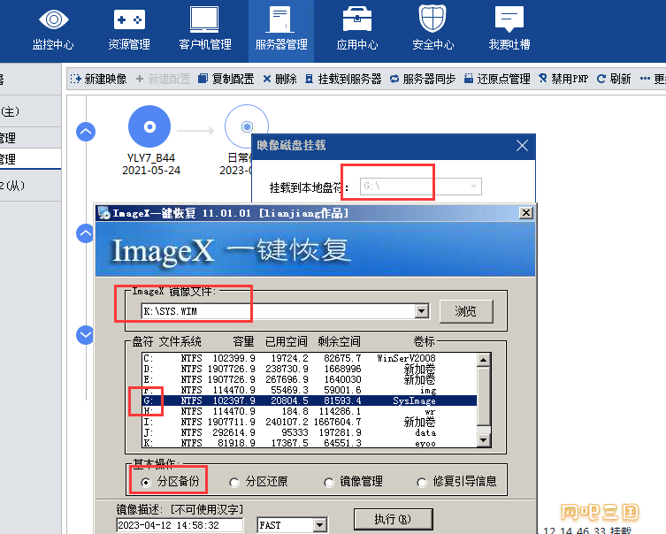666x534 pixels.
Task: Select the (主) primary server sidebar item
Action: click(x=30, y=111)
